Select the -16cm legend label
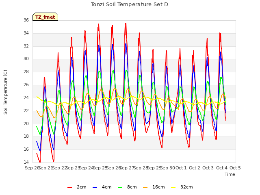 click(158, 187)
